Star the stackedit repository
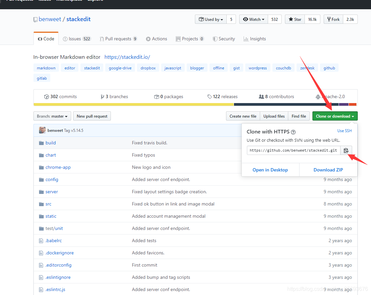Viewport: 371px width, 295px height. point(295,19)
